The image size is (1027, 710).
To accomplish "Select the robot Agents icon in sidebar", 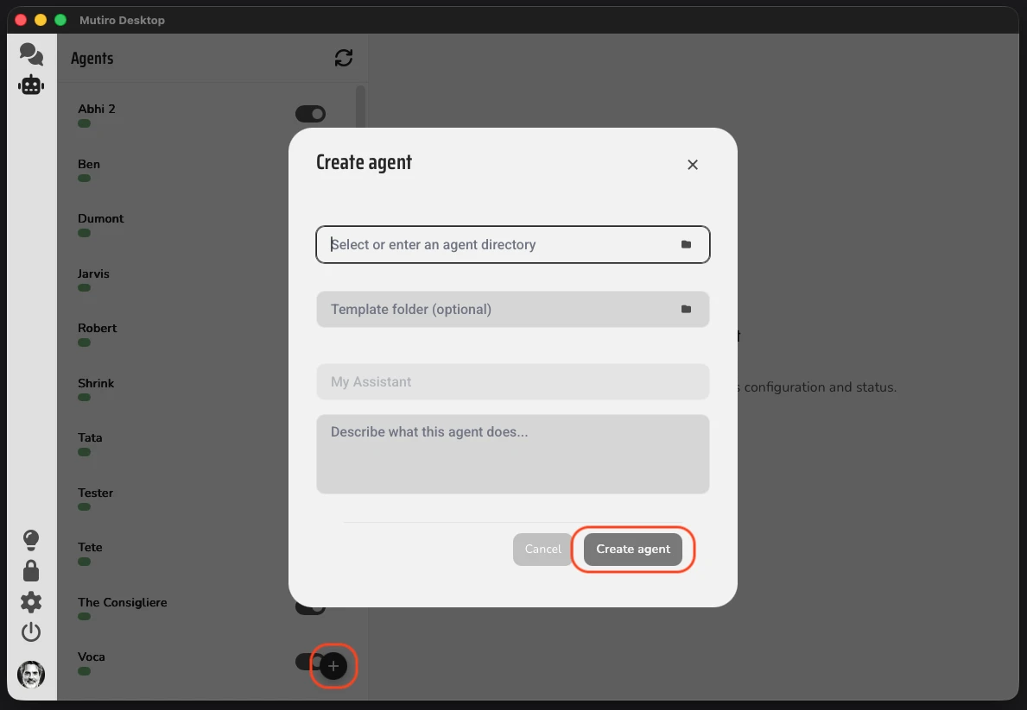I will [31, 85].
